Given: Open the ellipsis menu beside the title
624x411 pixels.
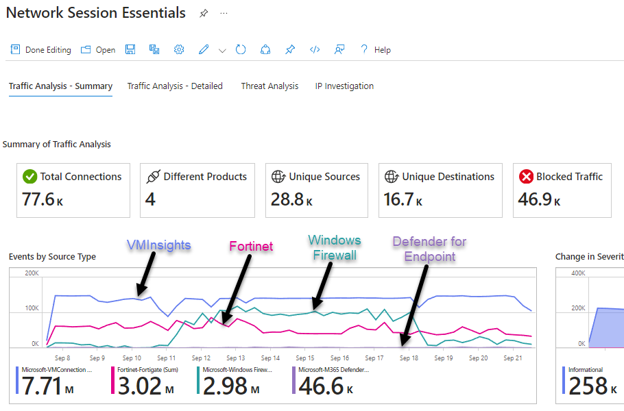Looking at the screenshot, I should point(224,14).
